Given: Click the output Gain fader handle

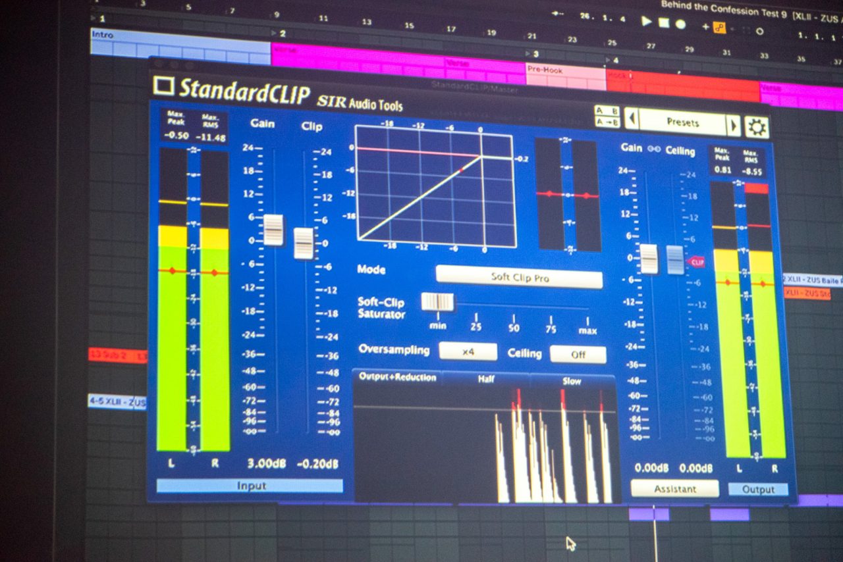Looking at the screenshot, I should tap(649, 259).
